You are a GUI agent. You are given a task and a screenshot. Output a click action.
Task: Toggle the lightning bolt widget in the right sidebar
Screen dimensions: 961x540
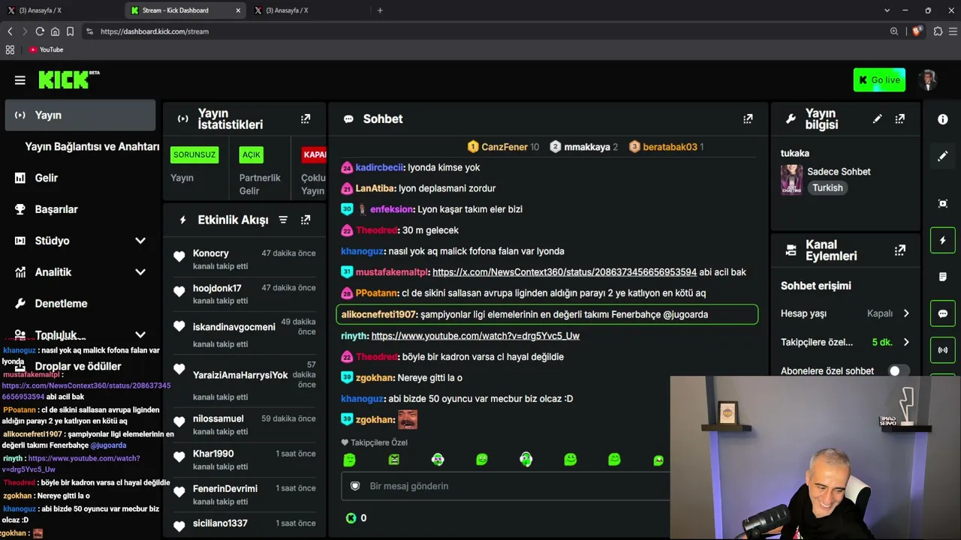tap(943, 240)
